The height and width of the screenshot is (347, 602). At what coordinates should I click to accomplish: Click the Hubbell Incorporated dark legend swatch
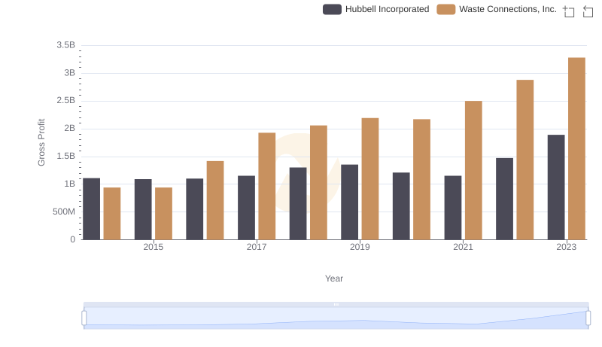click(332, 9)
